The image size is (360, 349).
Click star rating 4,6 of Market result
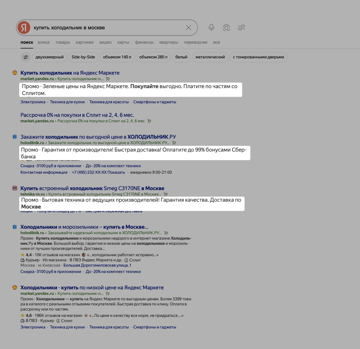click(x=26, y=316)
